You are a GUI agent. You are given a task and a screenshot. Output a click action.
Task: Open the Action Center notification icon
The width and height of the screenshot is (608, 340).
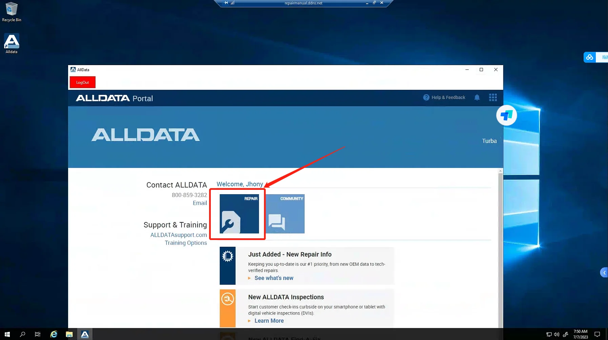pyautogui.click(x=597, y=334)
